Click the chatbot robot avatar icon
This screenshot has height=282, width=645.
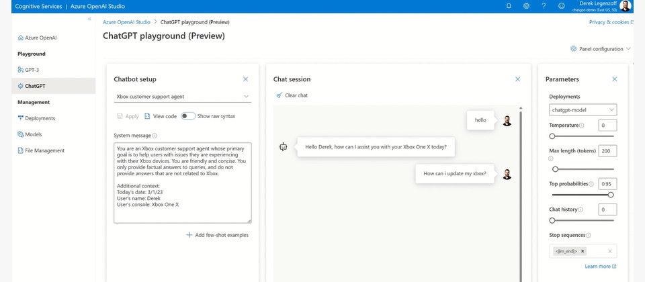tap(283, 147)
